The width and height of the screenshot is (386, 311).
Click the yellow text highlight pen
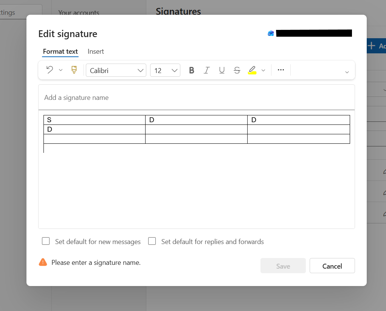coord(252,70)
